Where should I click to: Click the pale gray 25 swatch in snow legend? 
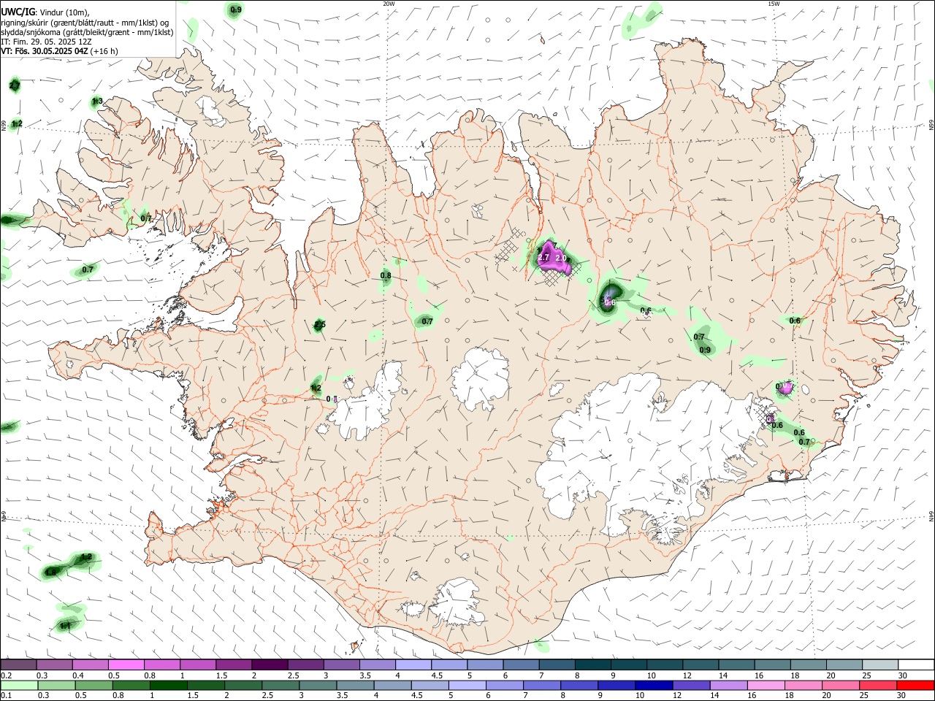tap(880, 664)
